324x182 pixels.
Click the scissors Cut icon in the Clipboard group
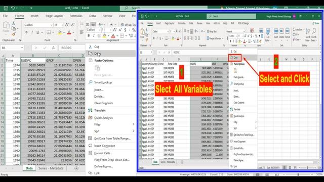(14, 23)
